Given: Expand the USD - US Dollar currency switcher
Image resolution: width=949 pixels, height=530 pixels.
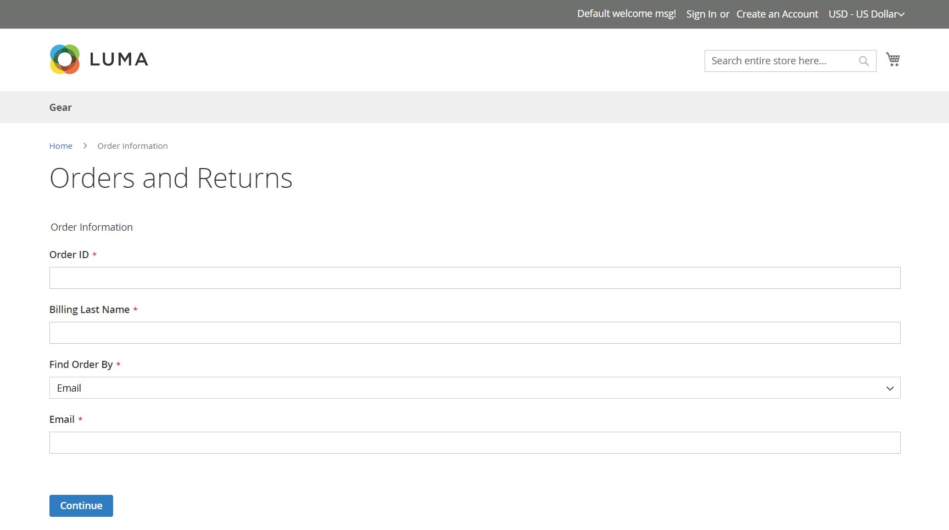Looking at the screenshot, I should click(x=866, y=14).
